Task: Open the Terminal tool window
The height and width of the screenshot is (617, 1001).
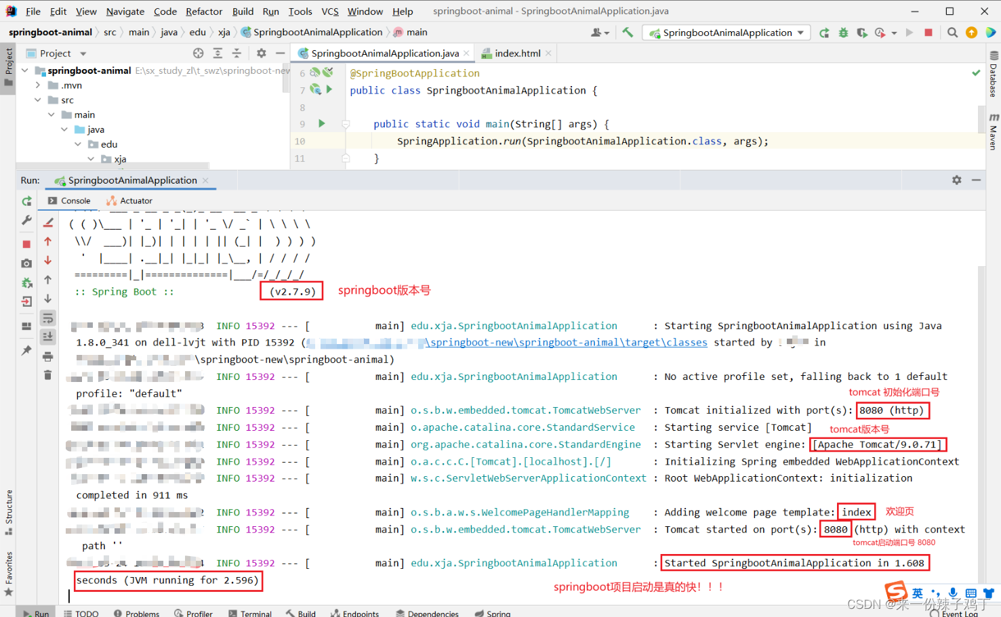Action: [x=250, y=613]
